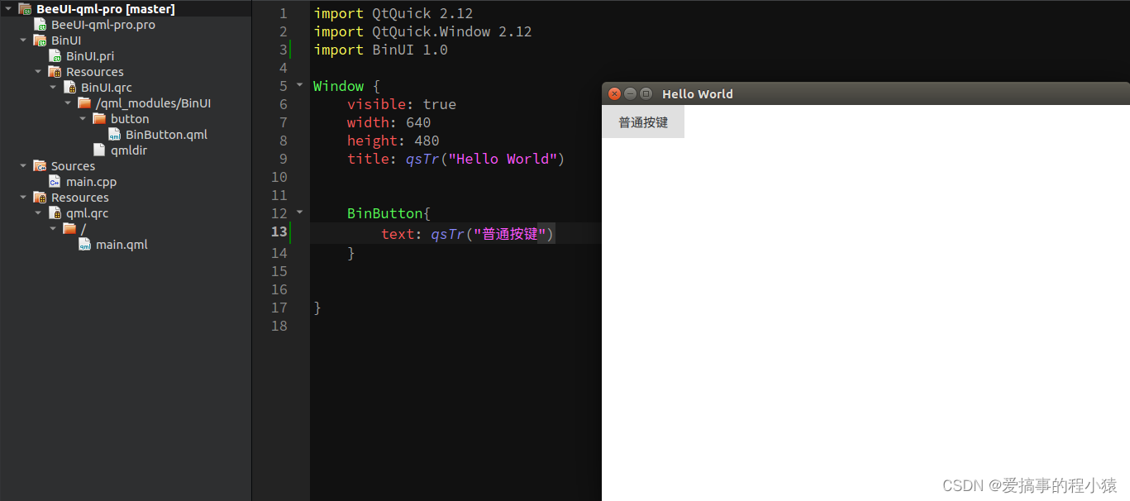Collapse the Resources node under BinUI
Image resolution: width=1130 pixels, height=501 pixels.
tap(38, 72)
